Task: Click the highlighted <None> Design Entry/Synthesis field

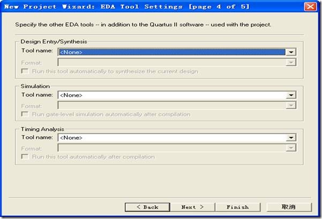Action: click(171, 52)
